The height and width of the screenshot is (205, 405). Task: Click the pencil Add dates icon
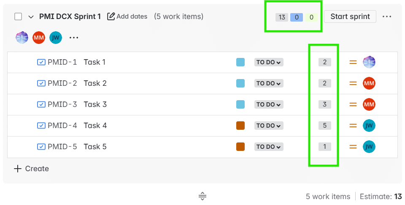(111, 16)
